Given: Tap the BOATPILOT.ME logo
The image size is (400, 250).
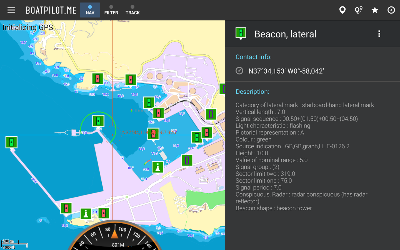Looking at the screenshot, I should pos(51,10).
